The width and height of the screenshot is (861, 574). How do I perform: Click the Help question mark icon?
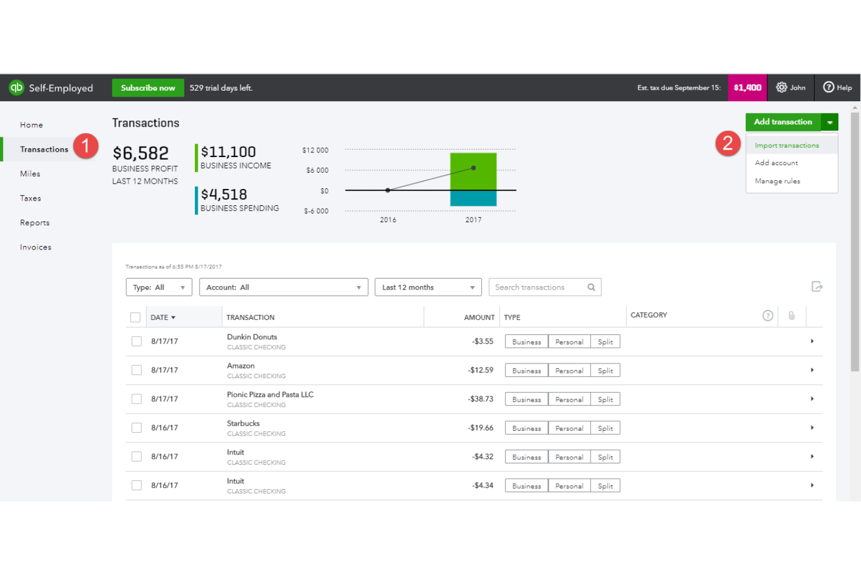click(828, 87)
